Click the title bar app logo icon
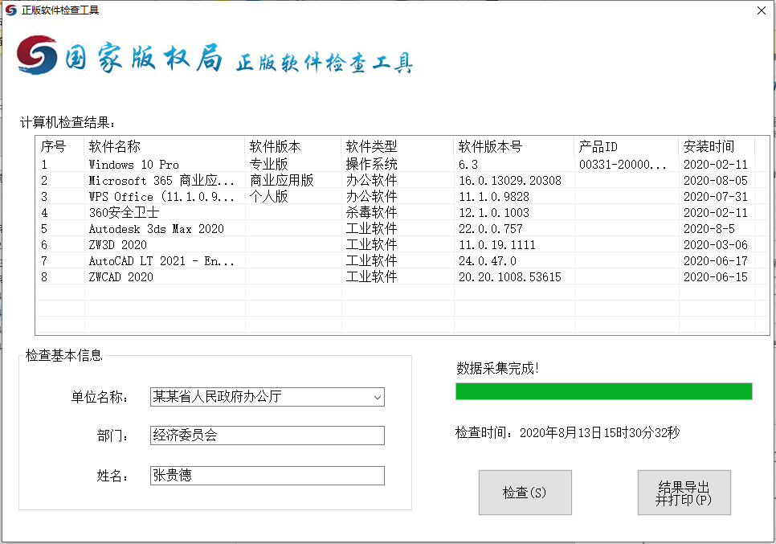 click(x=10, y=10)
